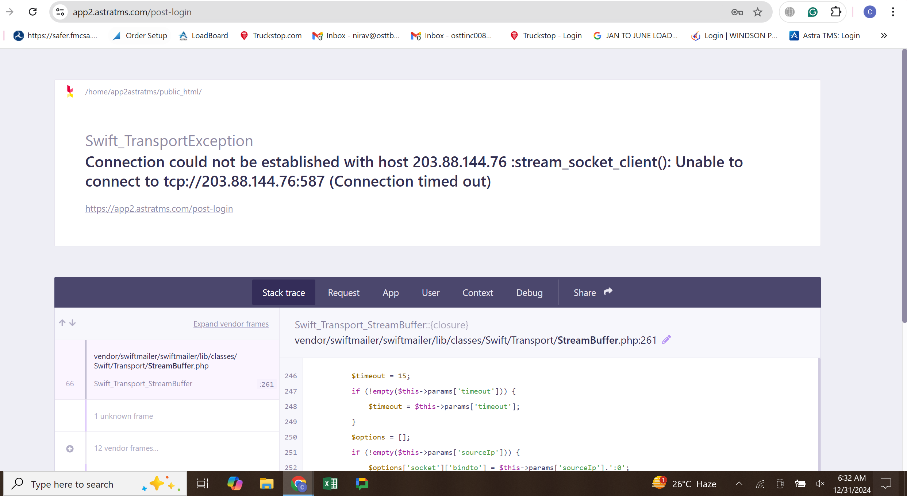Bookmark this page with the star icon
Viewport: 907px width, 496px height.
758,12
